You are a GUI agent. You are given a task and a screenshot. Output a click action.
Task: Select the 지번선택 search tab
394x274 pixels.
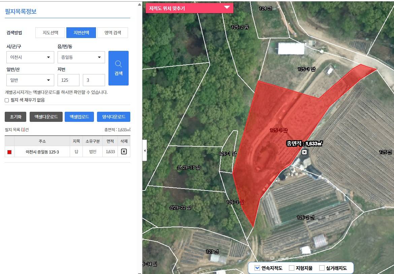81,33
